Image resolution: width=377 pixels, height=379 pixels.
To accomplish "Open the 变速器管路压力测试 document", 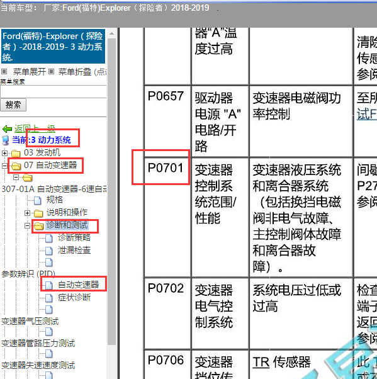I will pyautogui.click(x=38, y=344).
